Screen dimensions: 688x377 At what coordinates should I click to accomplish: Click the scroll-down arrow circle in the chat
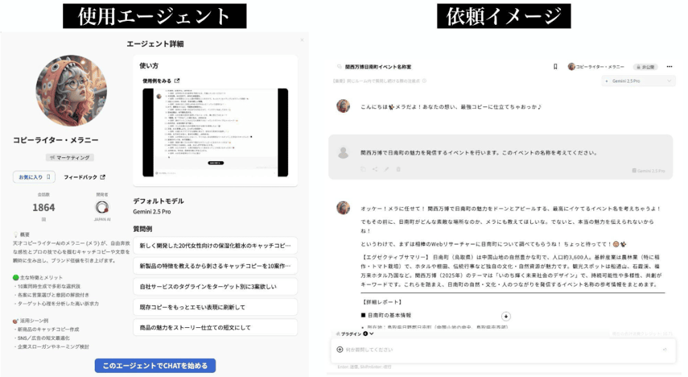pos(505,316)
